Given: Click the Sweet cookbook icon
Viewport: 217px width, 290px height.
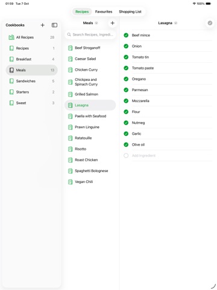Looking at the screenshot, I should pyautogui.click(x=11, y=103).
